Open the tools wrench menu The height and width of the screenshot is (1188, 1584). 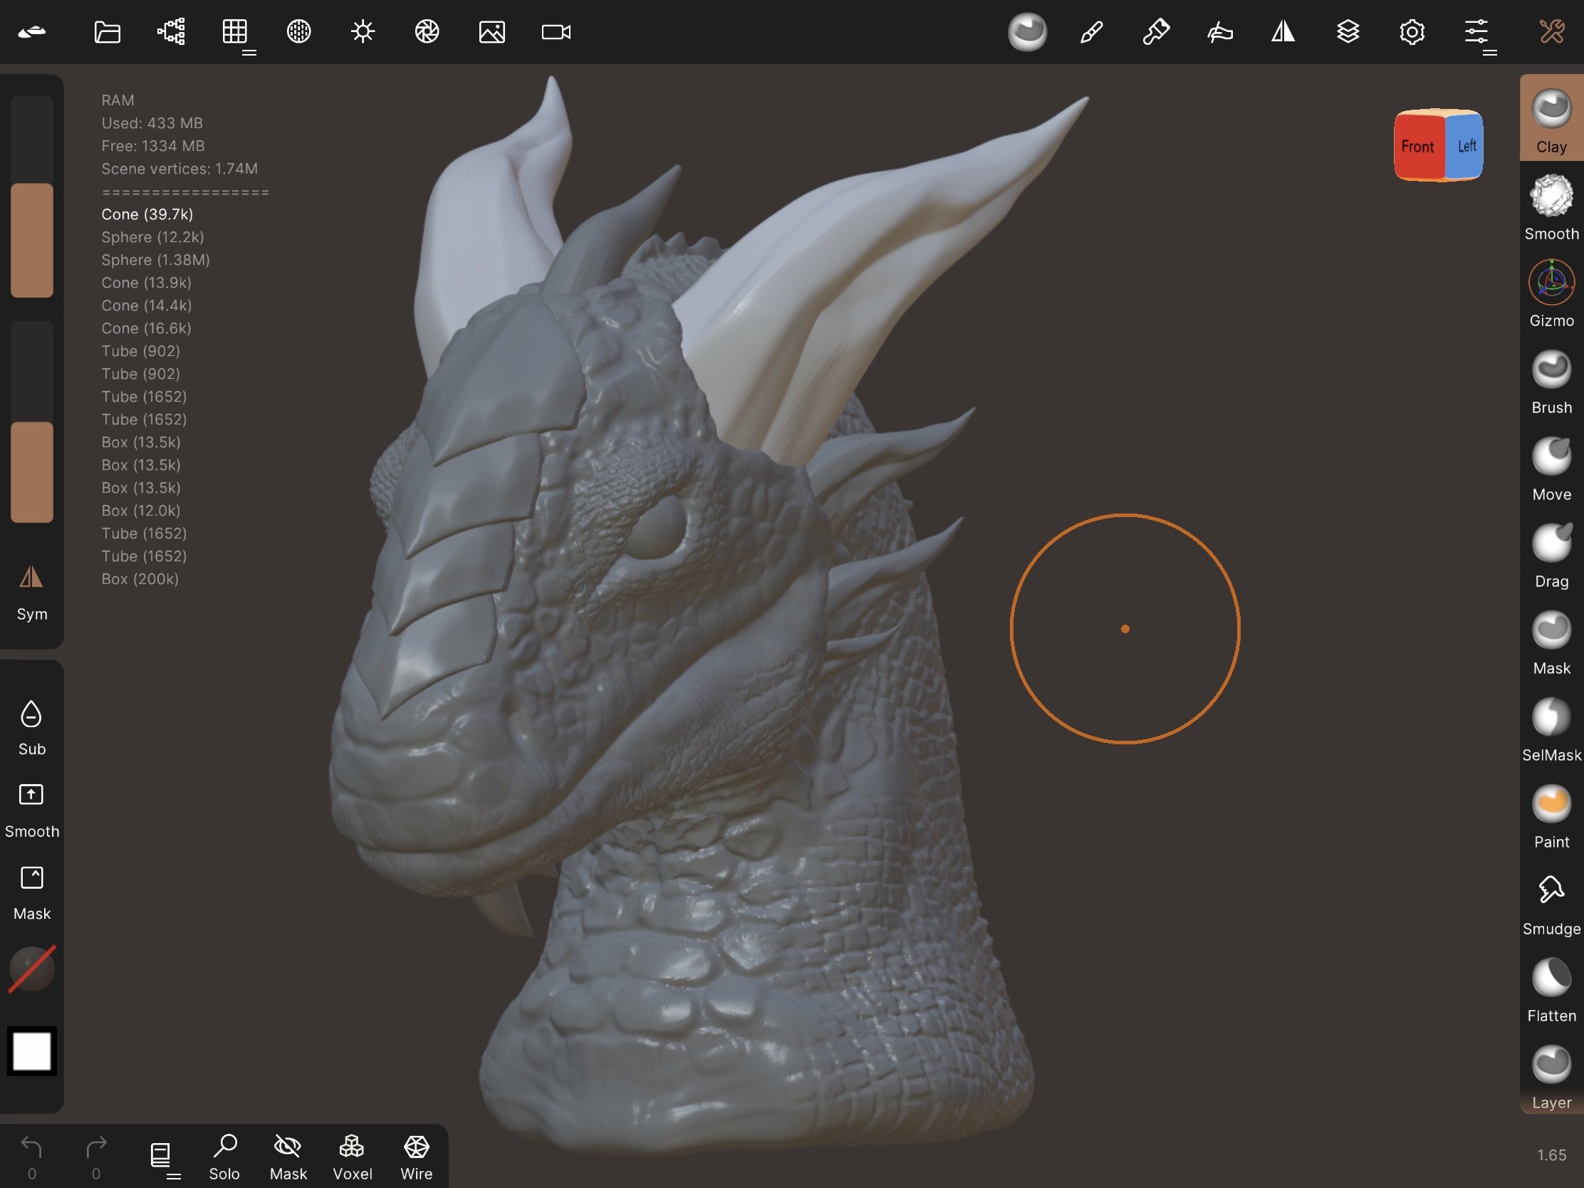click(1552, 31)
